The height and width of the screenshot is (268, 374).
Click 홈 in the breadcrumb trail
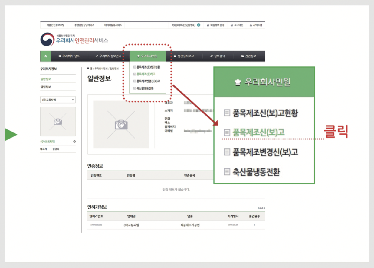91,69
